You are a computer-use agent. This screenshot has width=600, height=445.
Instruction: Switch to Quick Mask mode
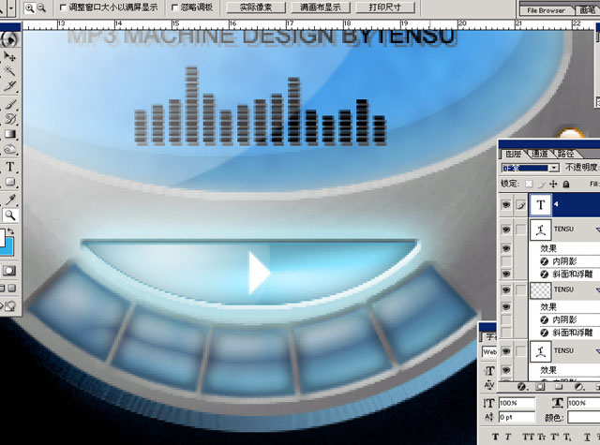coord(9,271)
